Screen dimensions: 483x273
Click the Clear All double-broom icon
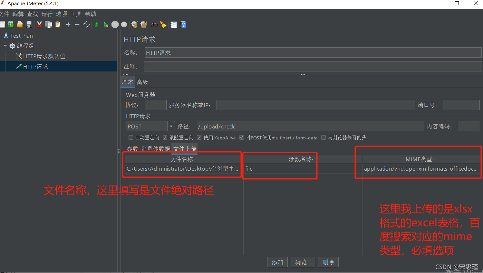click(x=144, y=24)
